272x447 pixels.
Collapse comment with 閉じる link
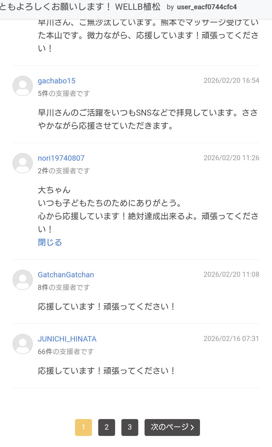pos(50,242)
